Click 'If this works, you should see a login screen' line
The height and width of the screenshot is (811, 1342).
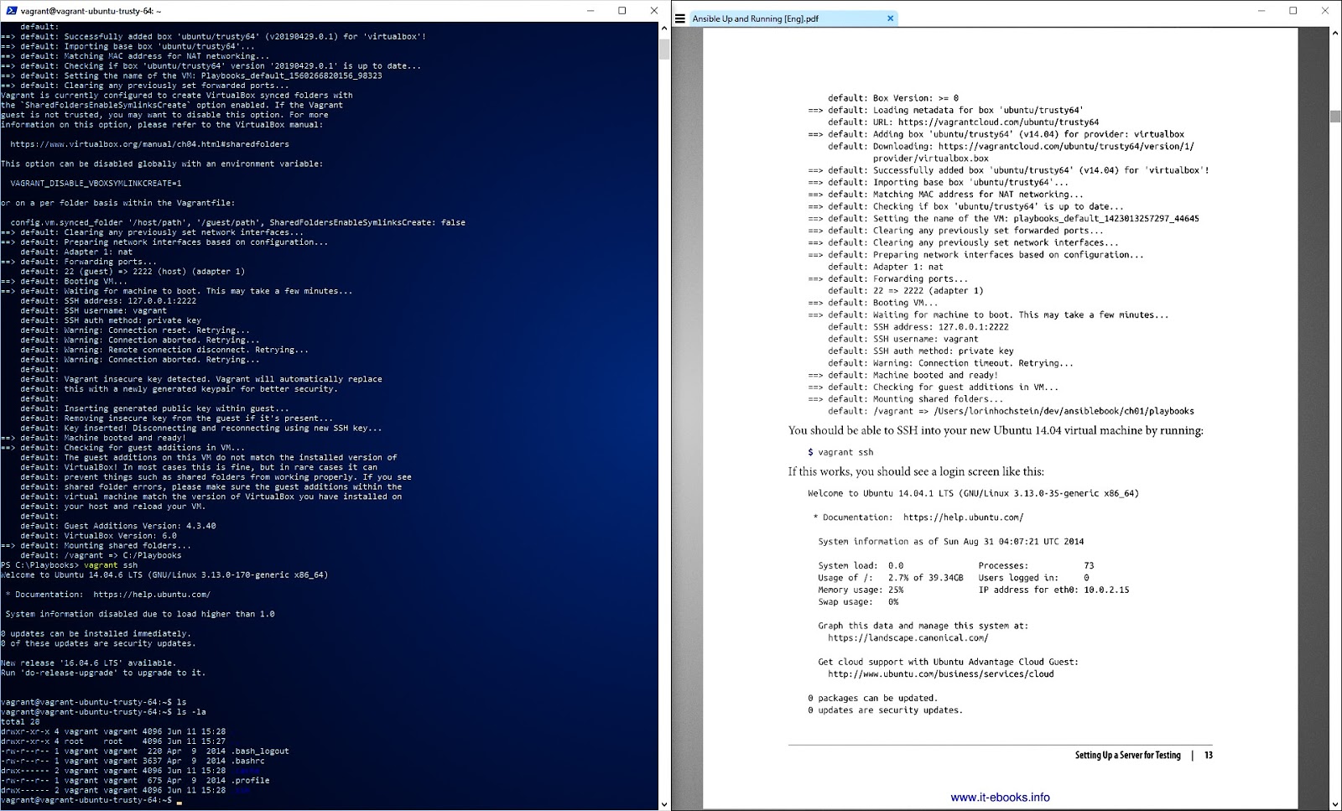click(916, 472)
